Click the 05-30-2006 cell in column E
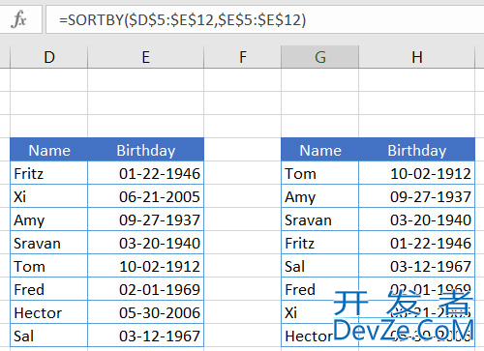Screen dimensions: 484x351 click(x=146, y=312)
